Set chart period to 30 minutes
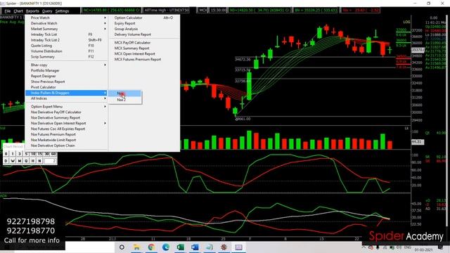 pyautogui.click(x=46, y=154)
